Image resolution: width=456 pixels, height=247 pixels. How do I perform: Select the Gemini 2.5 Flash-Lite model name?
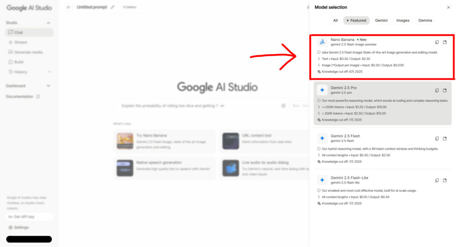349,178
